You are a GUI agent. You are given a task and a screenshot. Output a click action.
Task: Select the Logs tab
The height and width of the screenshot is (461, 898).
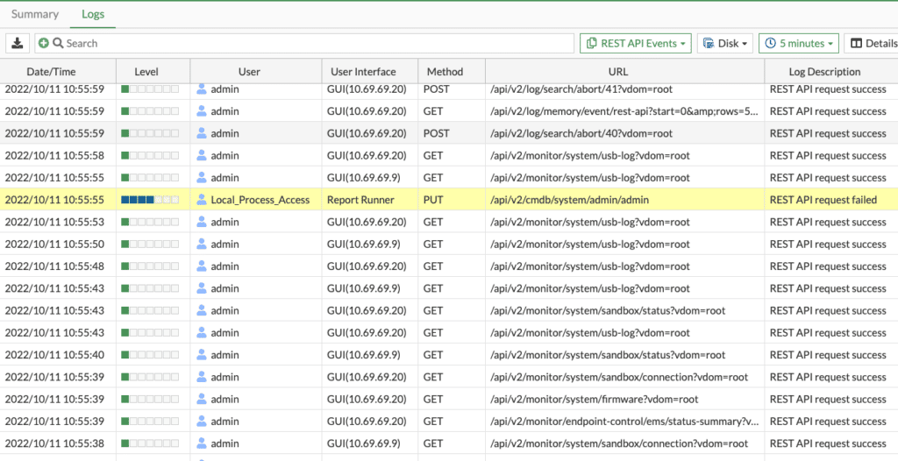(x=93, y=14)
